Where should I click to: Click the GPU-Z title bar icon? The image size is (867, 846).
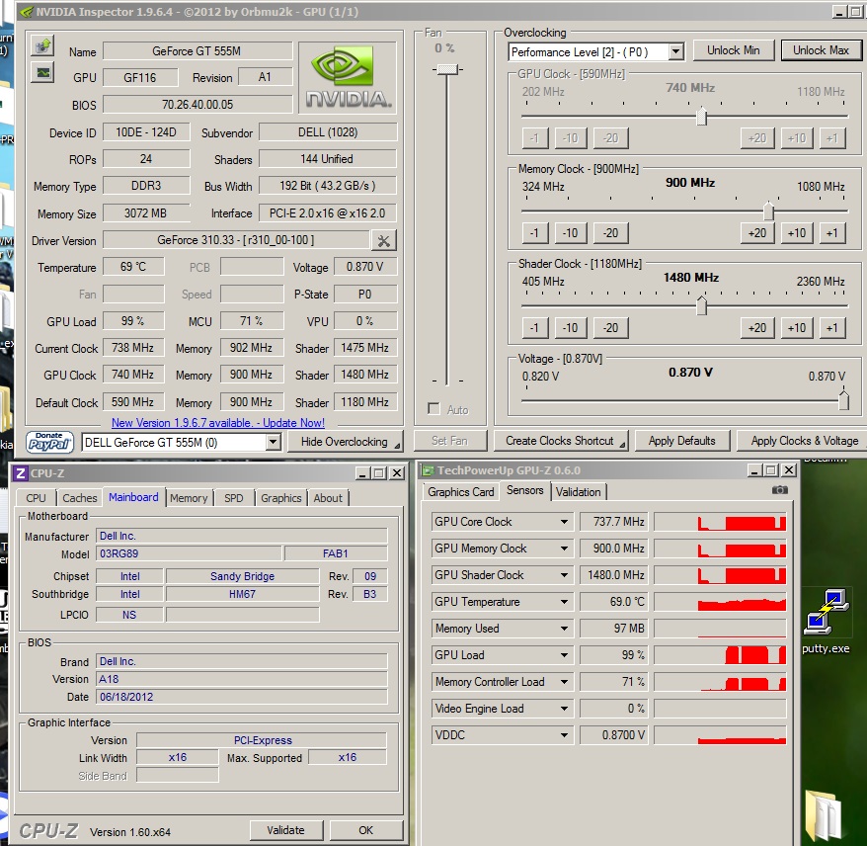pyautogui.click(x=428, y=470)
